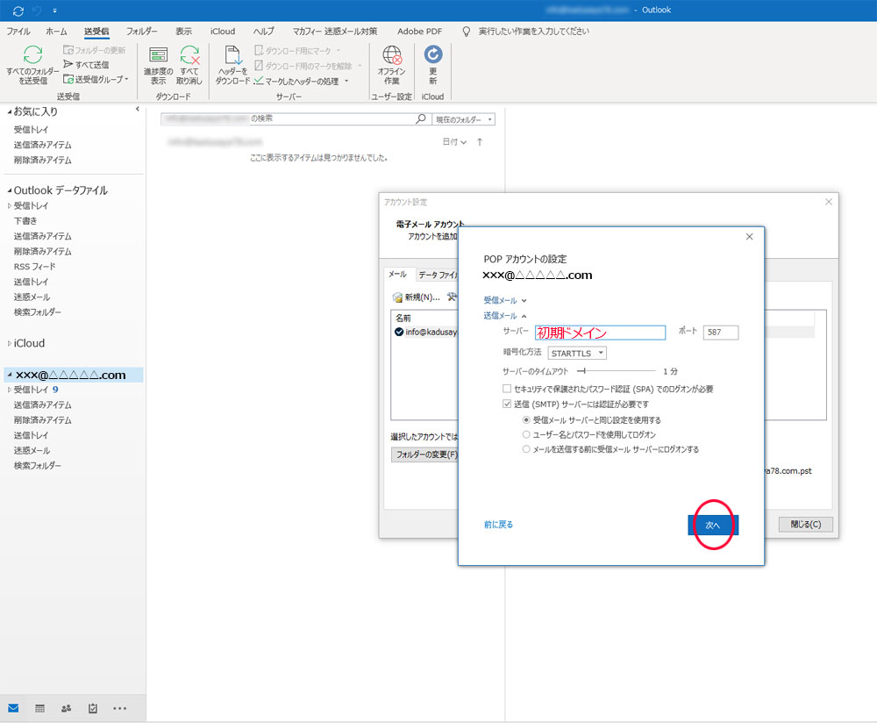Image resolution: width=877 pixels, height=723 pixels.
Task: Select ユーザー名とパスワードを使用してログオン radio
Action: 525,434
